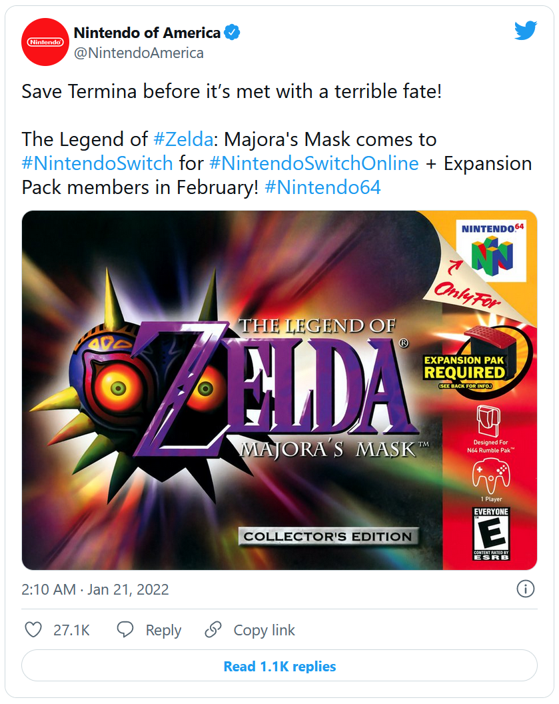The height and width of the screenshot is (704, 559).
Task: Click the @NintendoAmerica handle
Action: click(x=139, y=53)
